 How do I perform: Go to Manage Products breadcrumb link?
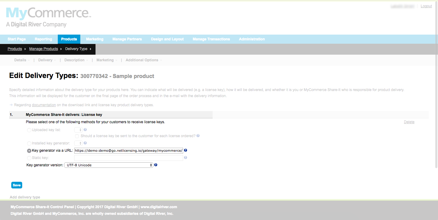tap(43, 49)
